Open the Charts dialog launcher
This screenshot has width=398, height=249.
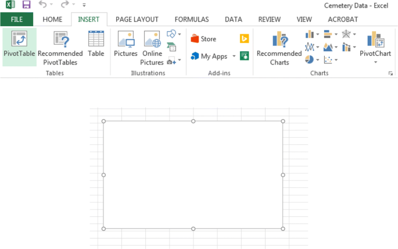[x=390, y=73]
